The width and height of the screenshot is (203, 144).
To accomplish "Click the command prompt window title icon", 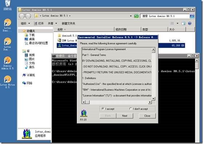I will pyautogui.click(x=54, y=56).
